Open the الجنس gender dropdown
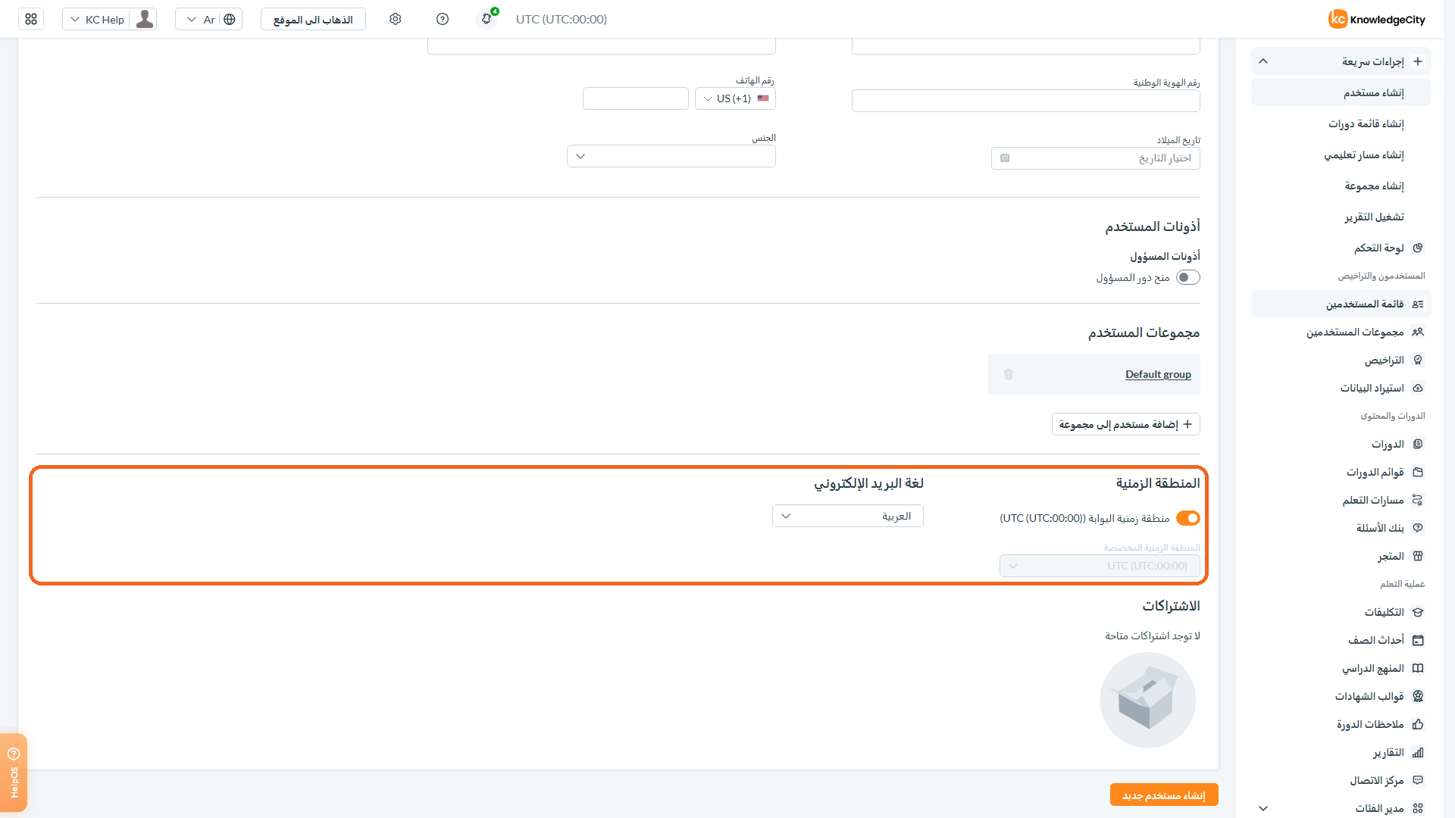This screenshot has width=1455, height=818. point(671,156)
